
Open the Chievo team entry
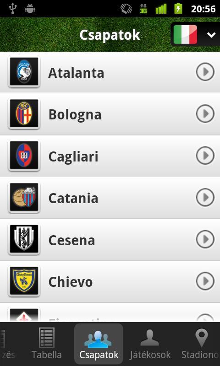pyautogui.click(x=110, y=281)
